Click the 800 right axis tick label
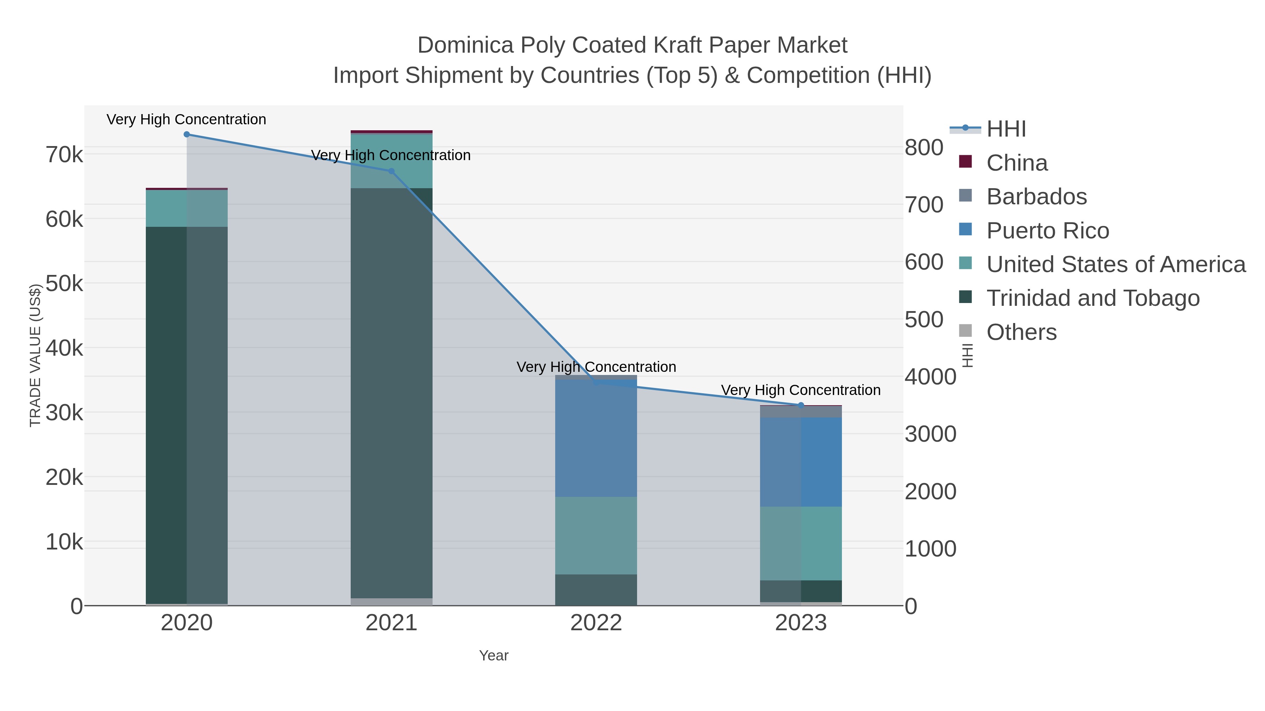The width and height of the screenshot is (1265, 711). point(924,147)
